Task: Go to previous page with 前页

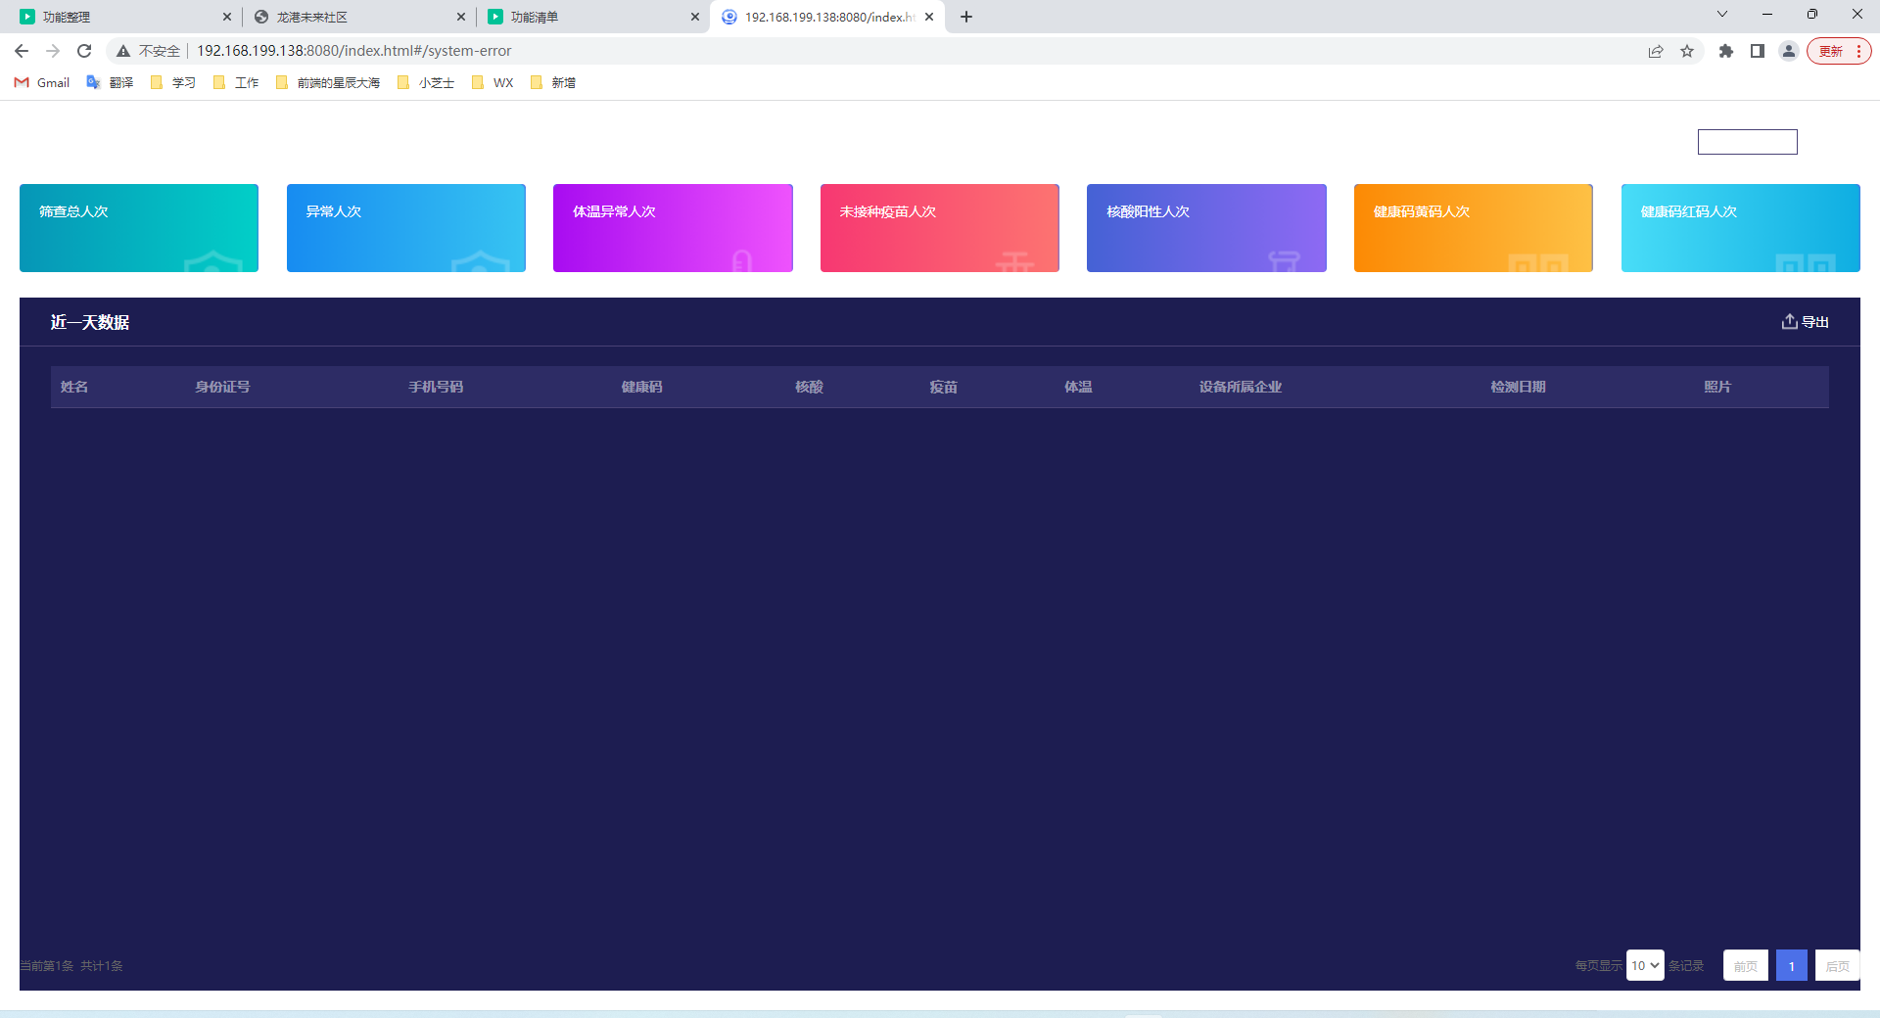Action: pos(1746,965)
